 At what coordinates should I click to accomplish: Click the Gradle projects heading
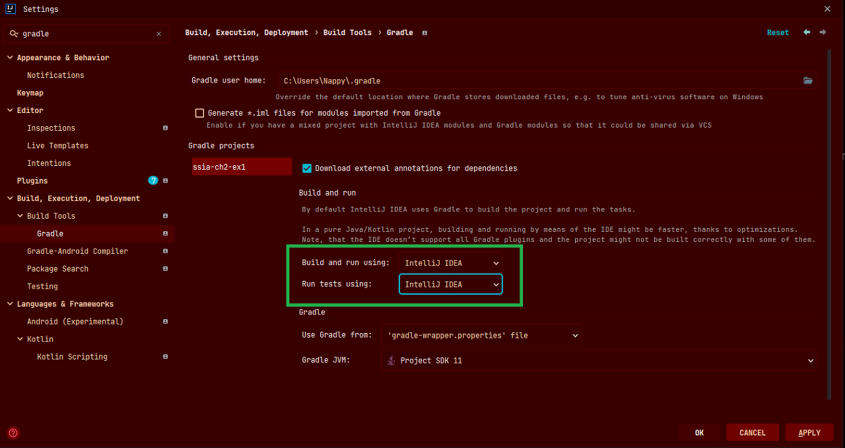point(221,146)
